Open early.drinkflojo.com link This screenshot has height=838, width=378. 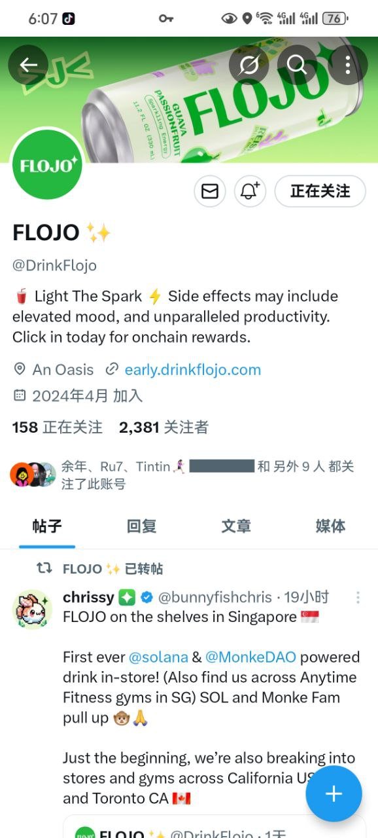point(193,369)
